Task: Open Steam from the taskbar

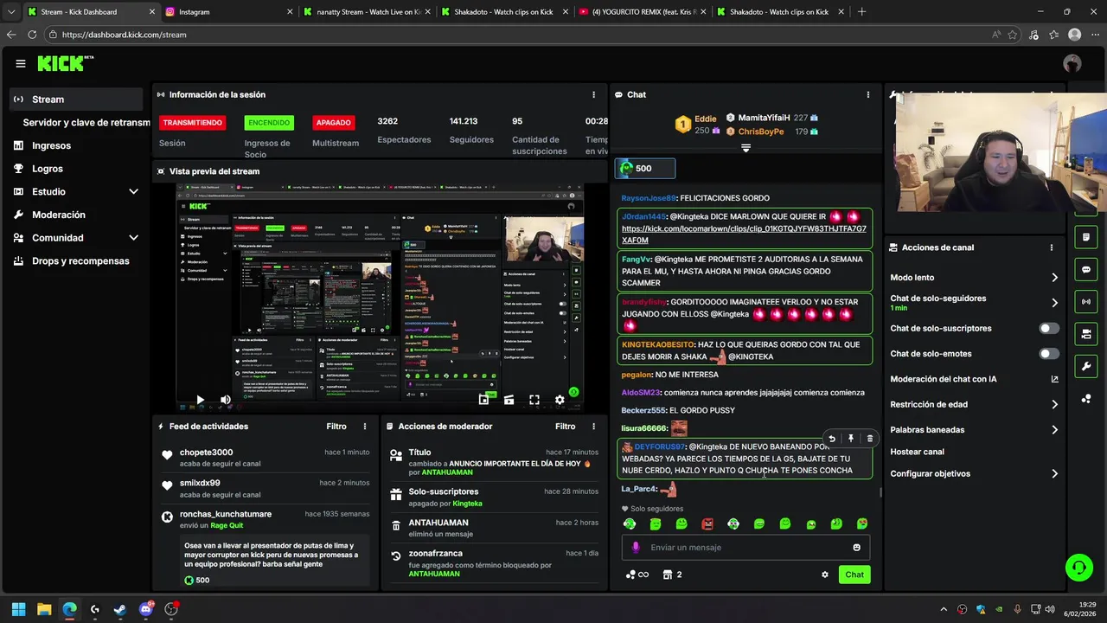Action: click(120, 609)
